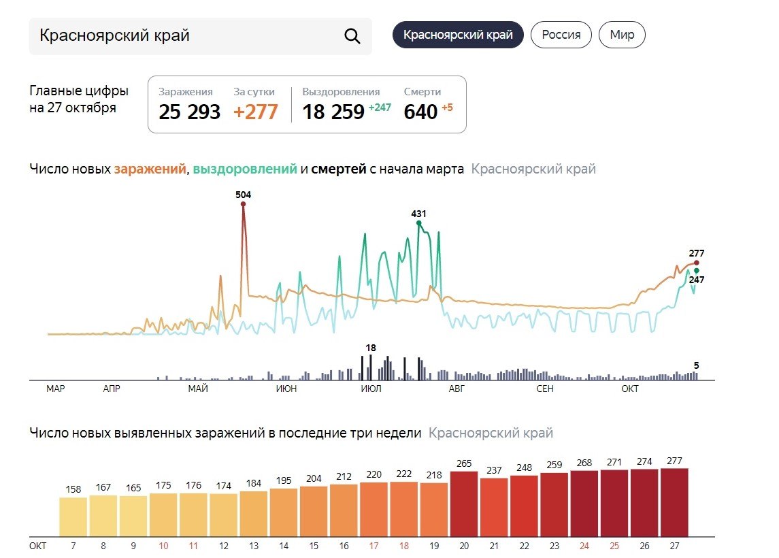Switch to the Мир tab
Image resolution: width=779 pixels, height=558 pixels.
(x=622, y=35)
